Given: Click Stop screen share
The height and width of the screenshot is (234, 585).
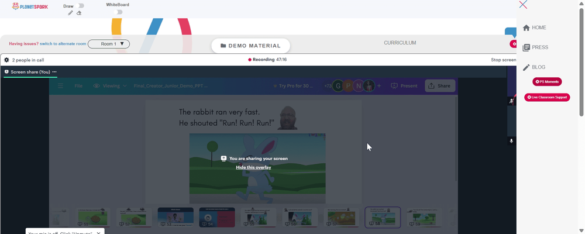Looking at the screenshot, I should coord(504,60).
